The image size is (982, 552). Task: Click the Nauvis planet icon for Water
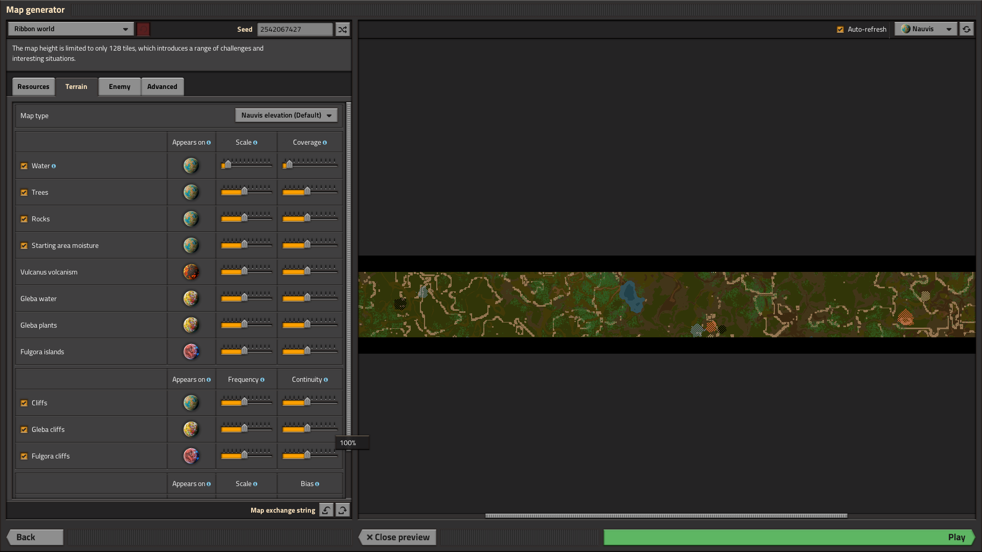191,165
